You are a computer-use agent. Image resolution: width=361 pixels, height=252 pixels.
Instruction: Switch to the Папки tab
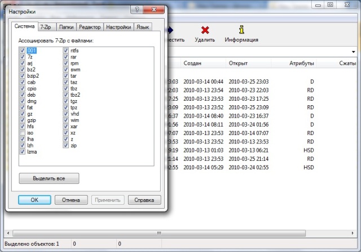coord(67,27)
